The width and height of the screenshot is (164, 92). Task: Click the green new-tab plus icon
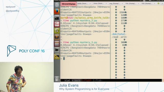[x=158, y=3]
